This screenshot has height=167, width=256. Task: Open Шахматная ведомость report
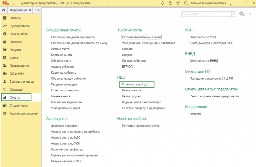click(66, 102)
